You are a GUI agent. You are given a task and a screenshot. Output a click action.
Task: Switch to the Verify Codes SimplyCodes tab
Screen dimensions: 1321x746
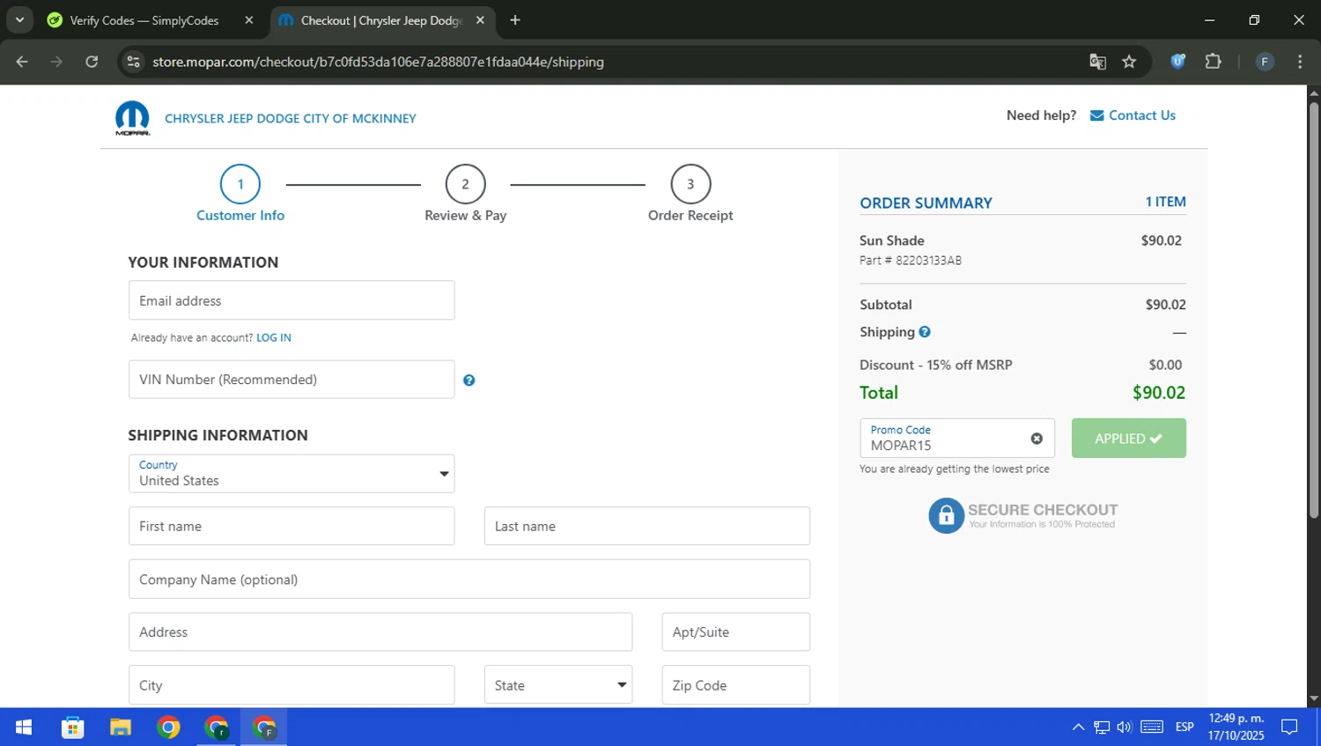click(x=144, y=20)
